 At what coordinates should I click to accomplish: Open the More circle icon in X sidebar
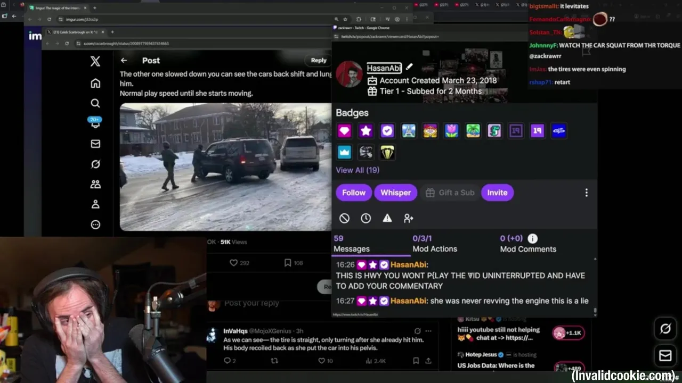coord(95,224)
